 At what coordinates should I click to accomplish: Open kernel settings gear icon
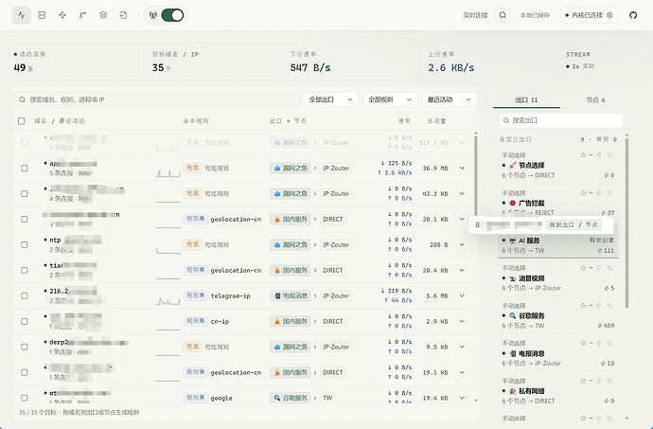[609, 15]
